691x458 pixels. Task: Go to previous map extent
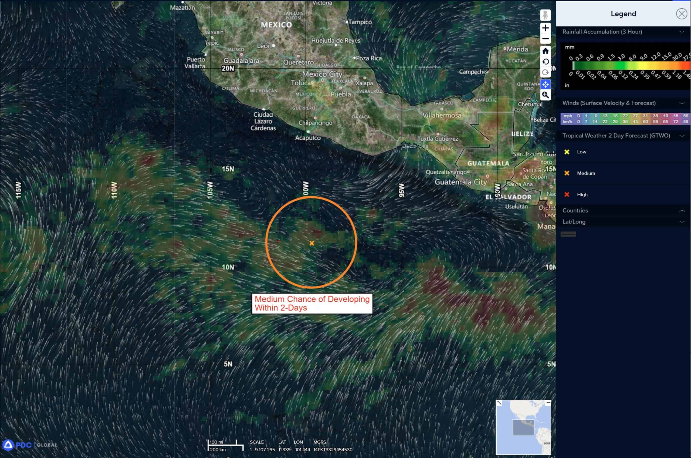[x=545, y=62]
